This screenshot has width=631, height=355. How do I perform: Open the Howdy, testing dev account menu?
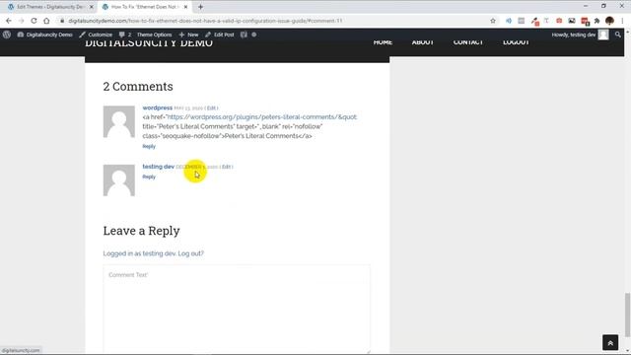coord(580,35)
